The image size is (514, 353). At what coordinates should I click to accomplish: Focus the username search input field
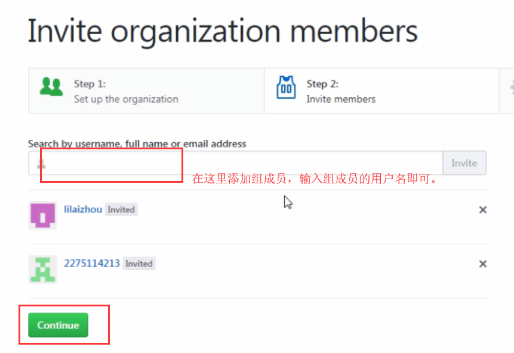point(239,163)
